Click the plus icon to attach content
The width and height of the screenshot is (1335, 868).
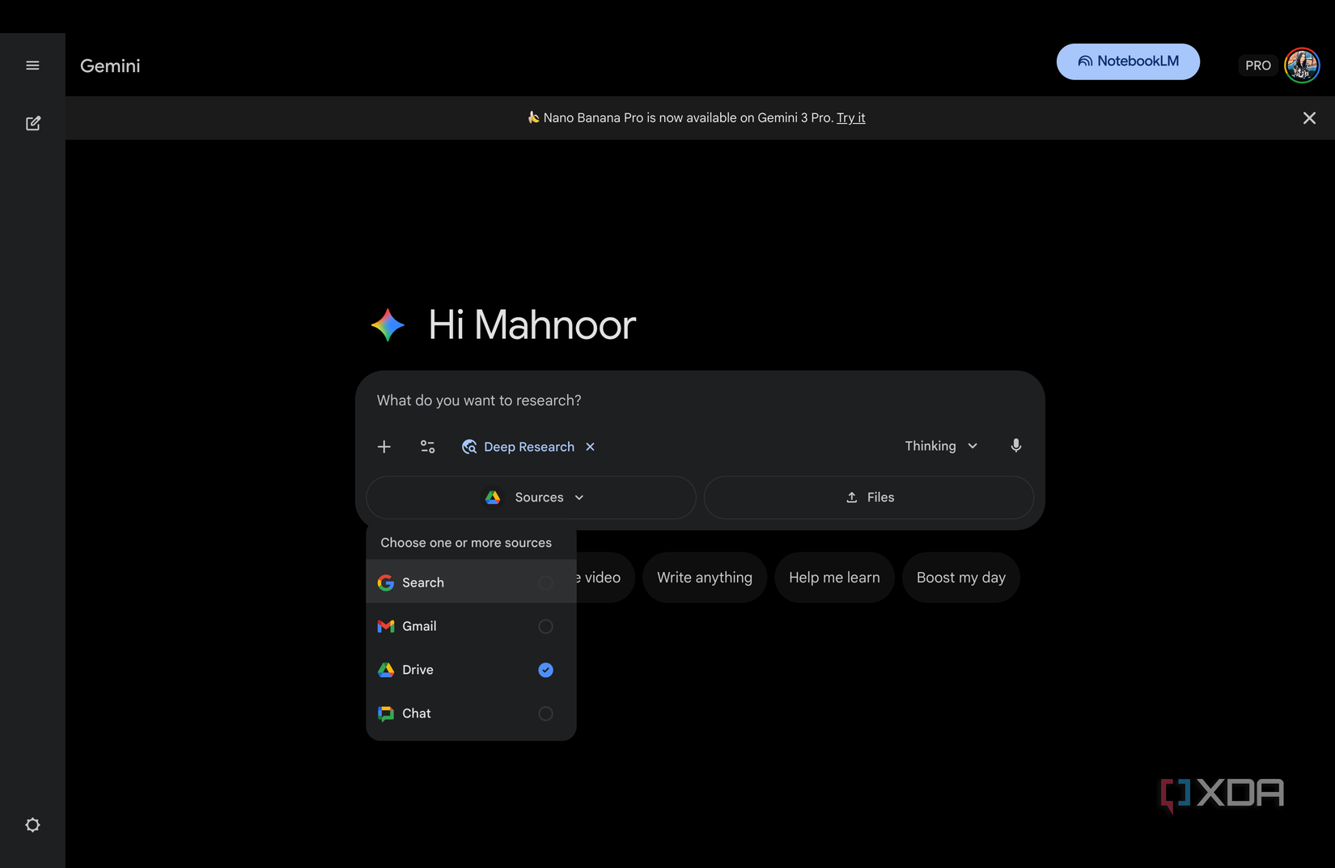coord(384,446)
